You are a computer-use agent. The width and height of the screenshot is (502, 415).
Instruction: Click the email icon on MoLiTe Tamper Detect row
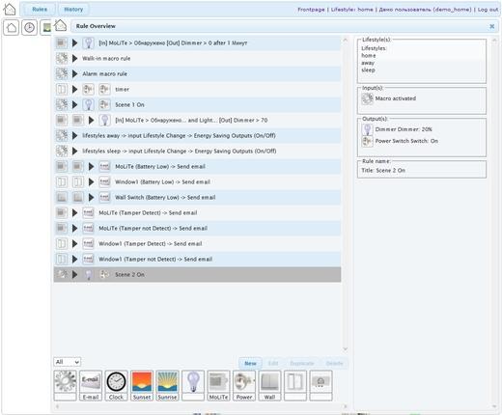pyautogui.click(x=88, y=212)
